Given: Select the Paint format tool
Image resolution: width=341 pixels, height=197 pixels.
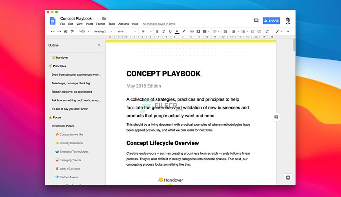Looking at the screenshot, I should pyautogui.click(x=72, y=31).
